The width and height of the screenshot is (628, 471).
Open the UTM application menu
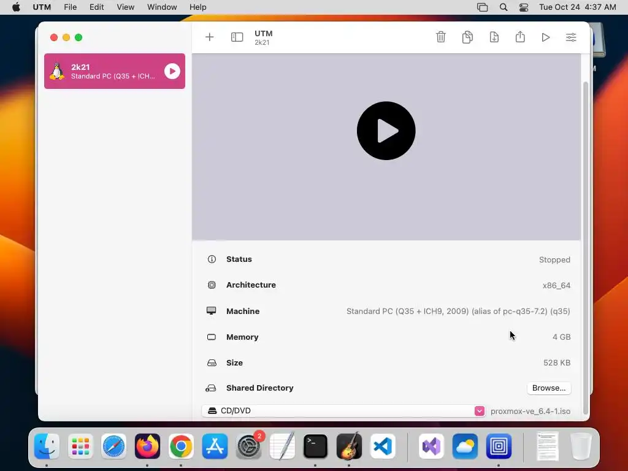pos(42,7)
